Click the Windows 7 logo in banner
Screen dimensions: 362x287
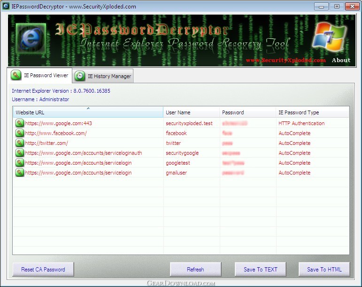[x=329, y=37]
